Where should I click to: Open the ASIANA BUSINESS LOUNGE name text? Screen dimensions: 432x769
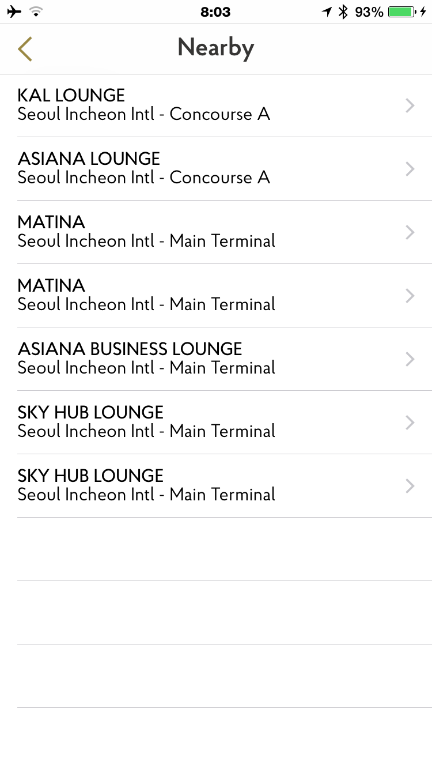pos(130,349)
